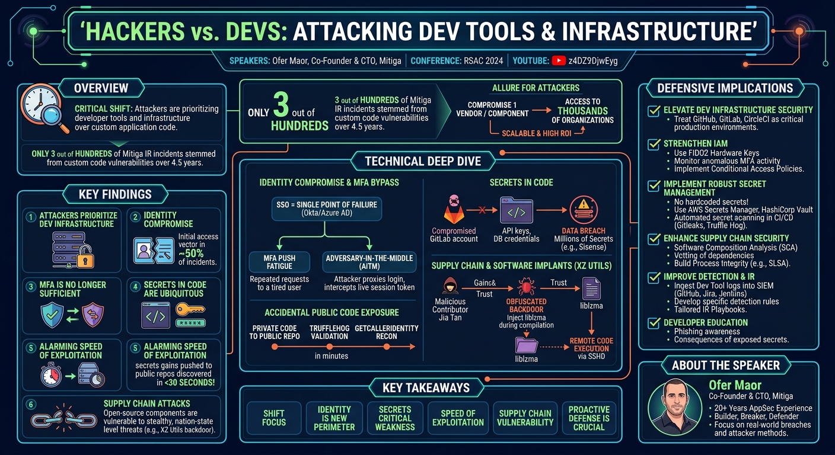Click the purple shield icon under MFA finding

[x=93, y=315]
